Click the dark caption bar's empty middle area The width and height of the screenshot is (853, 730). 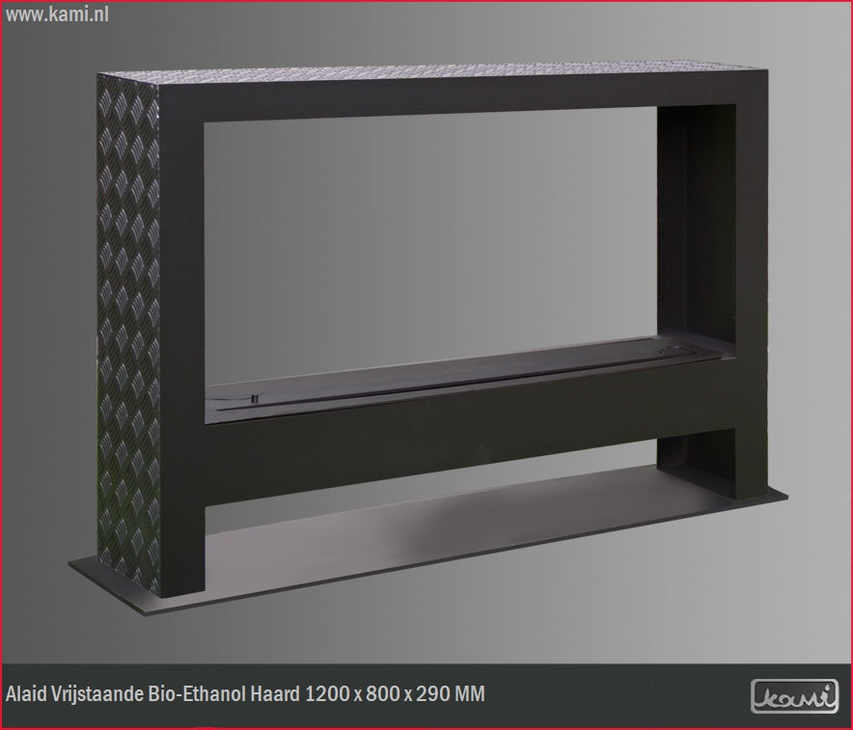(618, 695)
